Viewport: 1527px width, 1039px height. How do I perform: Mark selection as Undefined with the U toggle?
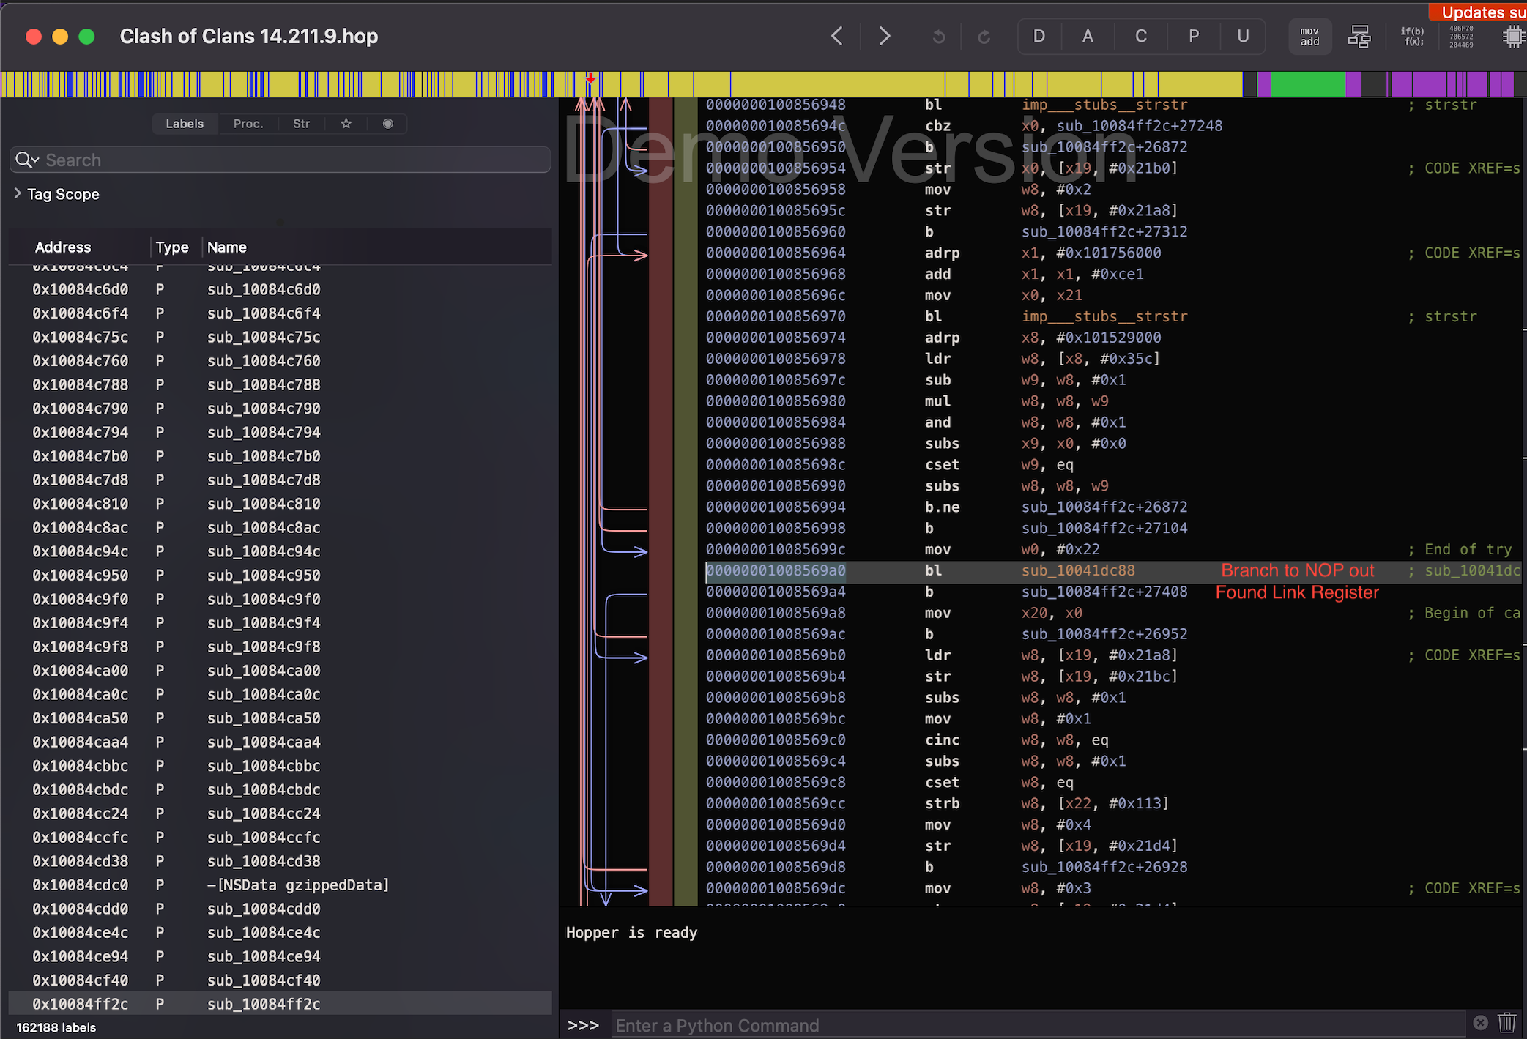[1243, 36]
